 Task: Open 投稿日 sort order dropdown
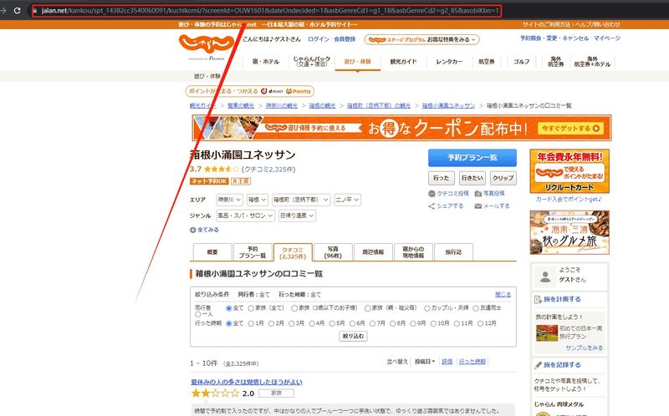[425, 362]
